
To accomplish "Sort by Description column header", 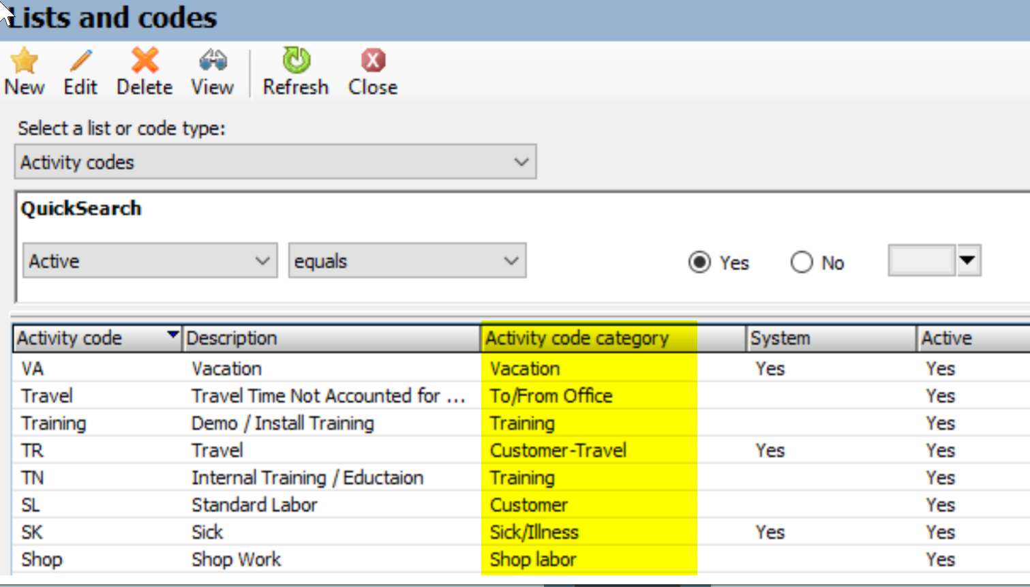I will tap(331, 338).
